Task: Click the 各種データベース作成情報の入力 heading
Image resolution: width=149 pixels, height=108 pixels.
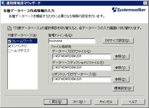Action: click(29, 11)
